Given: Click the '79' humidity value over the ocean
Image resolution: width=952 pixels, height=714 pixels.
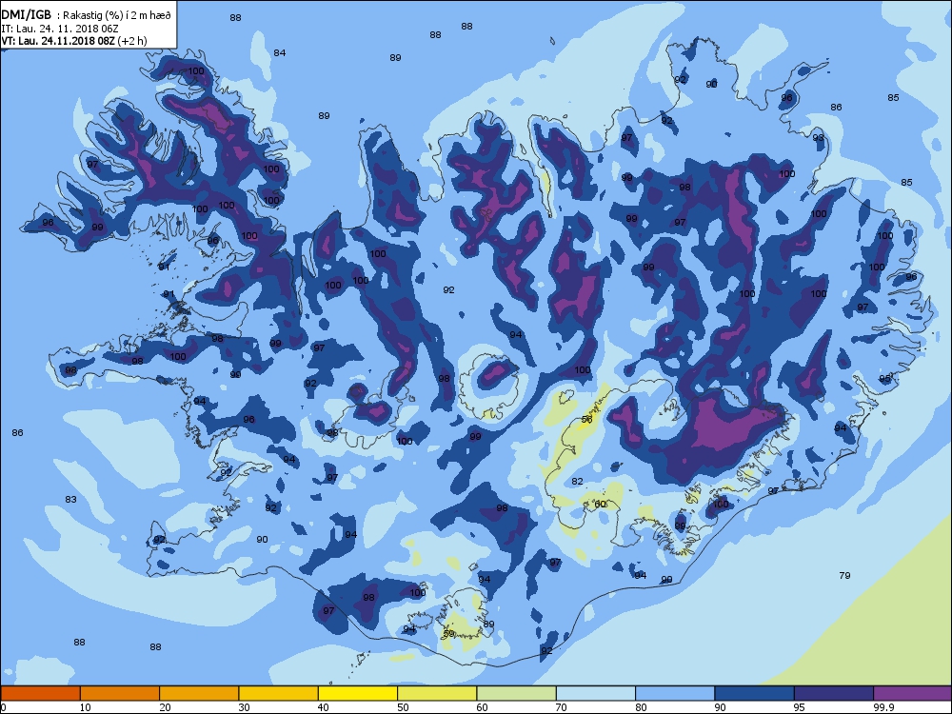Looking at the screenshot, I should pos(844,576).
